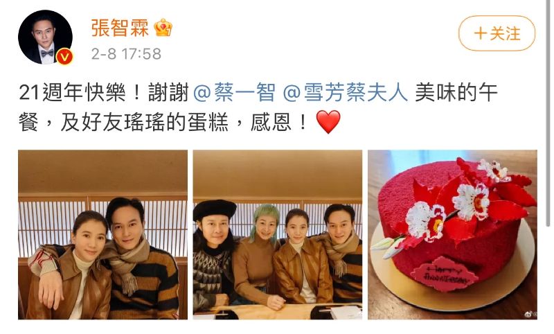554x334 pixels.
Task: Open the four-person group photo thumbnail
Action: pos(278,235)
